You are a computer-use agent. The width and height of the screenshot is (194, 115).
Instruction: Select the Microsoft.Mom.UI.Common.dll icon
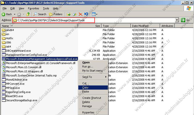pyautogui.click(x=4, y=67)
